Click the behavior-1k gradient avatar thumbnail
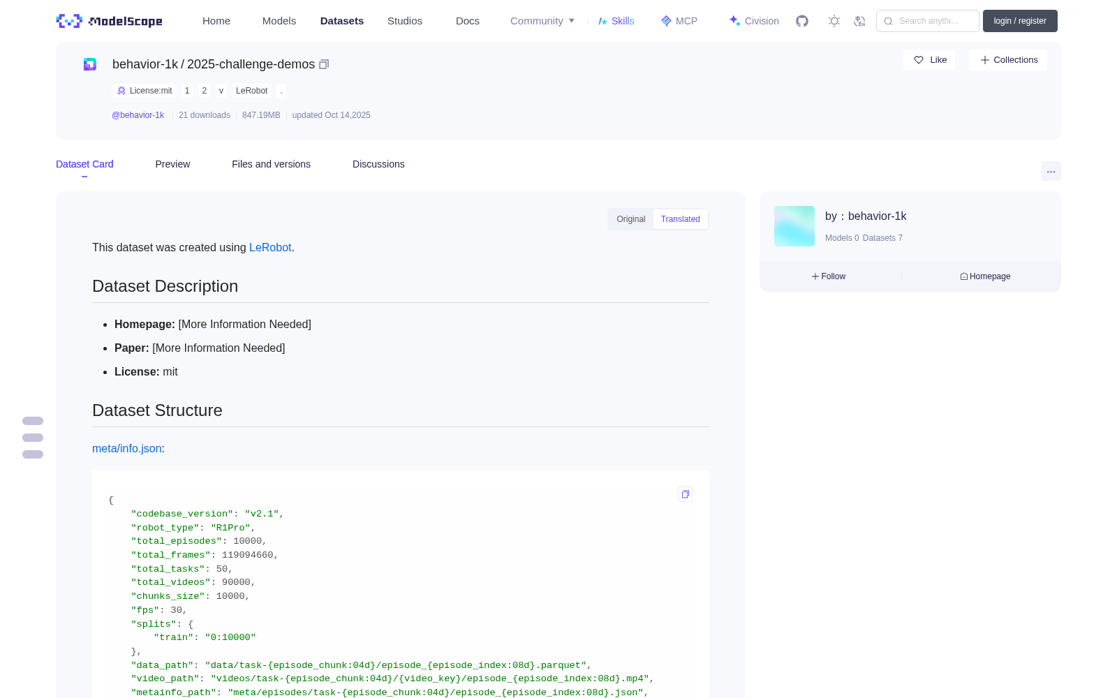 [794, 226]
